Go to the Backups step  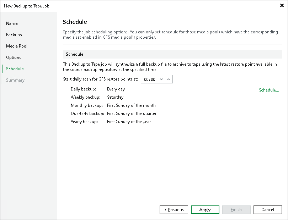point(14,35)
